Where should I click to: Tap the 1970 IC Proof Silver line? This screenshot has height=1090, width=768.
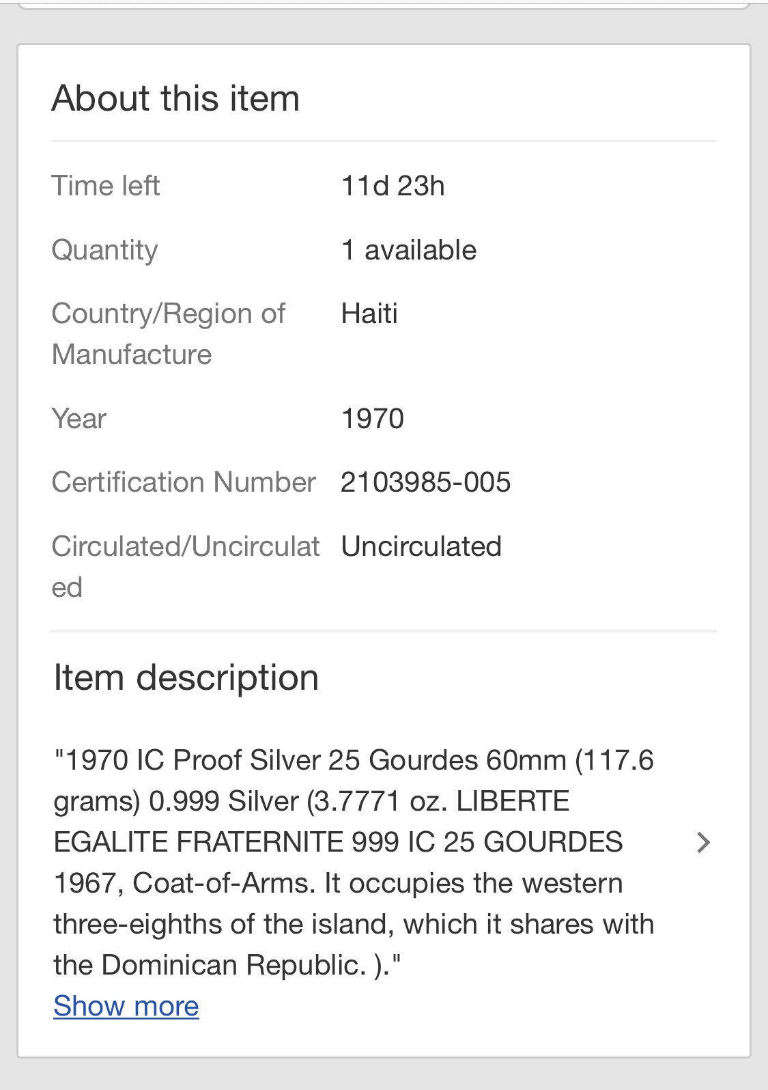(354, 760)
